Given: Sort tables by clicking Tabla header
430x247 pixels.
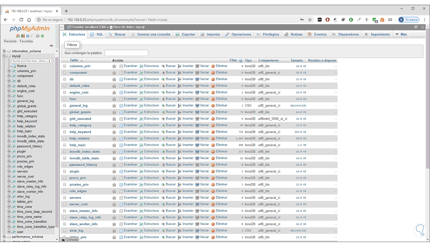Looking at the screenshot, I should pyautogui.click(x=74, y=60).
